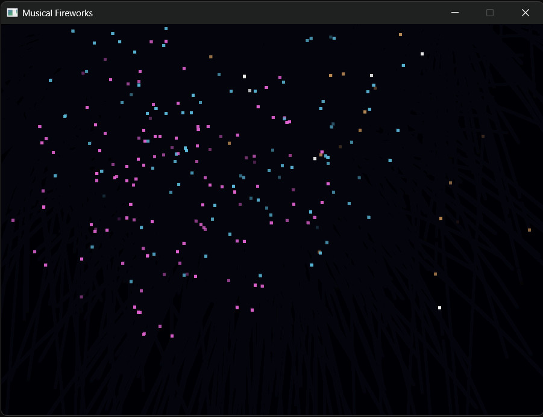
Task: Click the Musical Fireworks title text
Action: pos(57,13)
